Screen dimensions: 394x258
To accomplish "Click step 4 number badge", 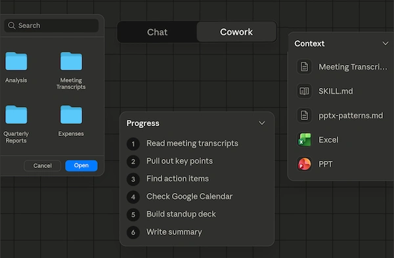I will [133, 197].
